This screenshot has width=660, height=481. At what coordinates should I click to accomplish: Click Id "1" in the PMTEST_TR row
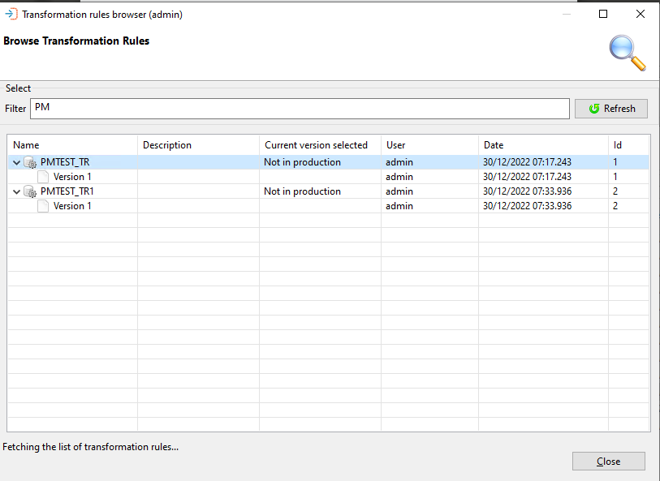point(615,162)
